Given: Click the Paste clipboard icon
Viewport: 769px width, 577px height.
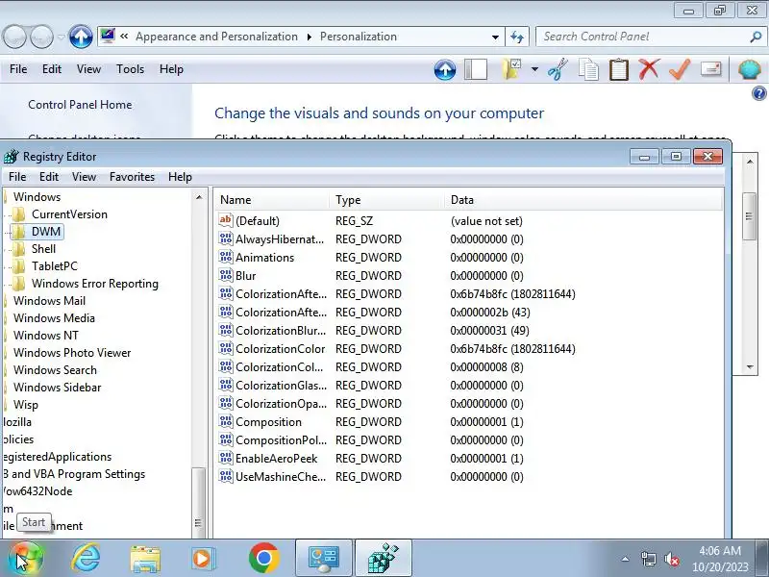Looking at the screenshot, I should 619,69.
